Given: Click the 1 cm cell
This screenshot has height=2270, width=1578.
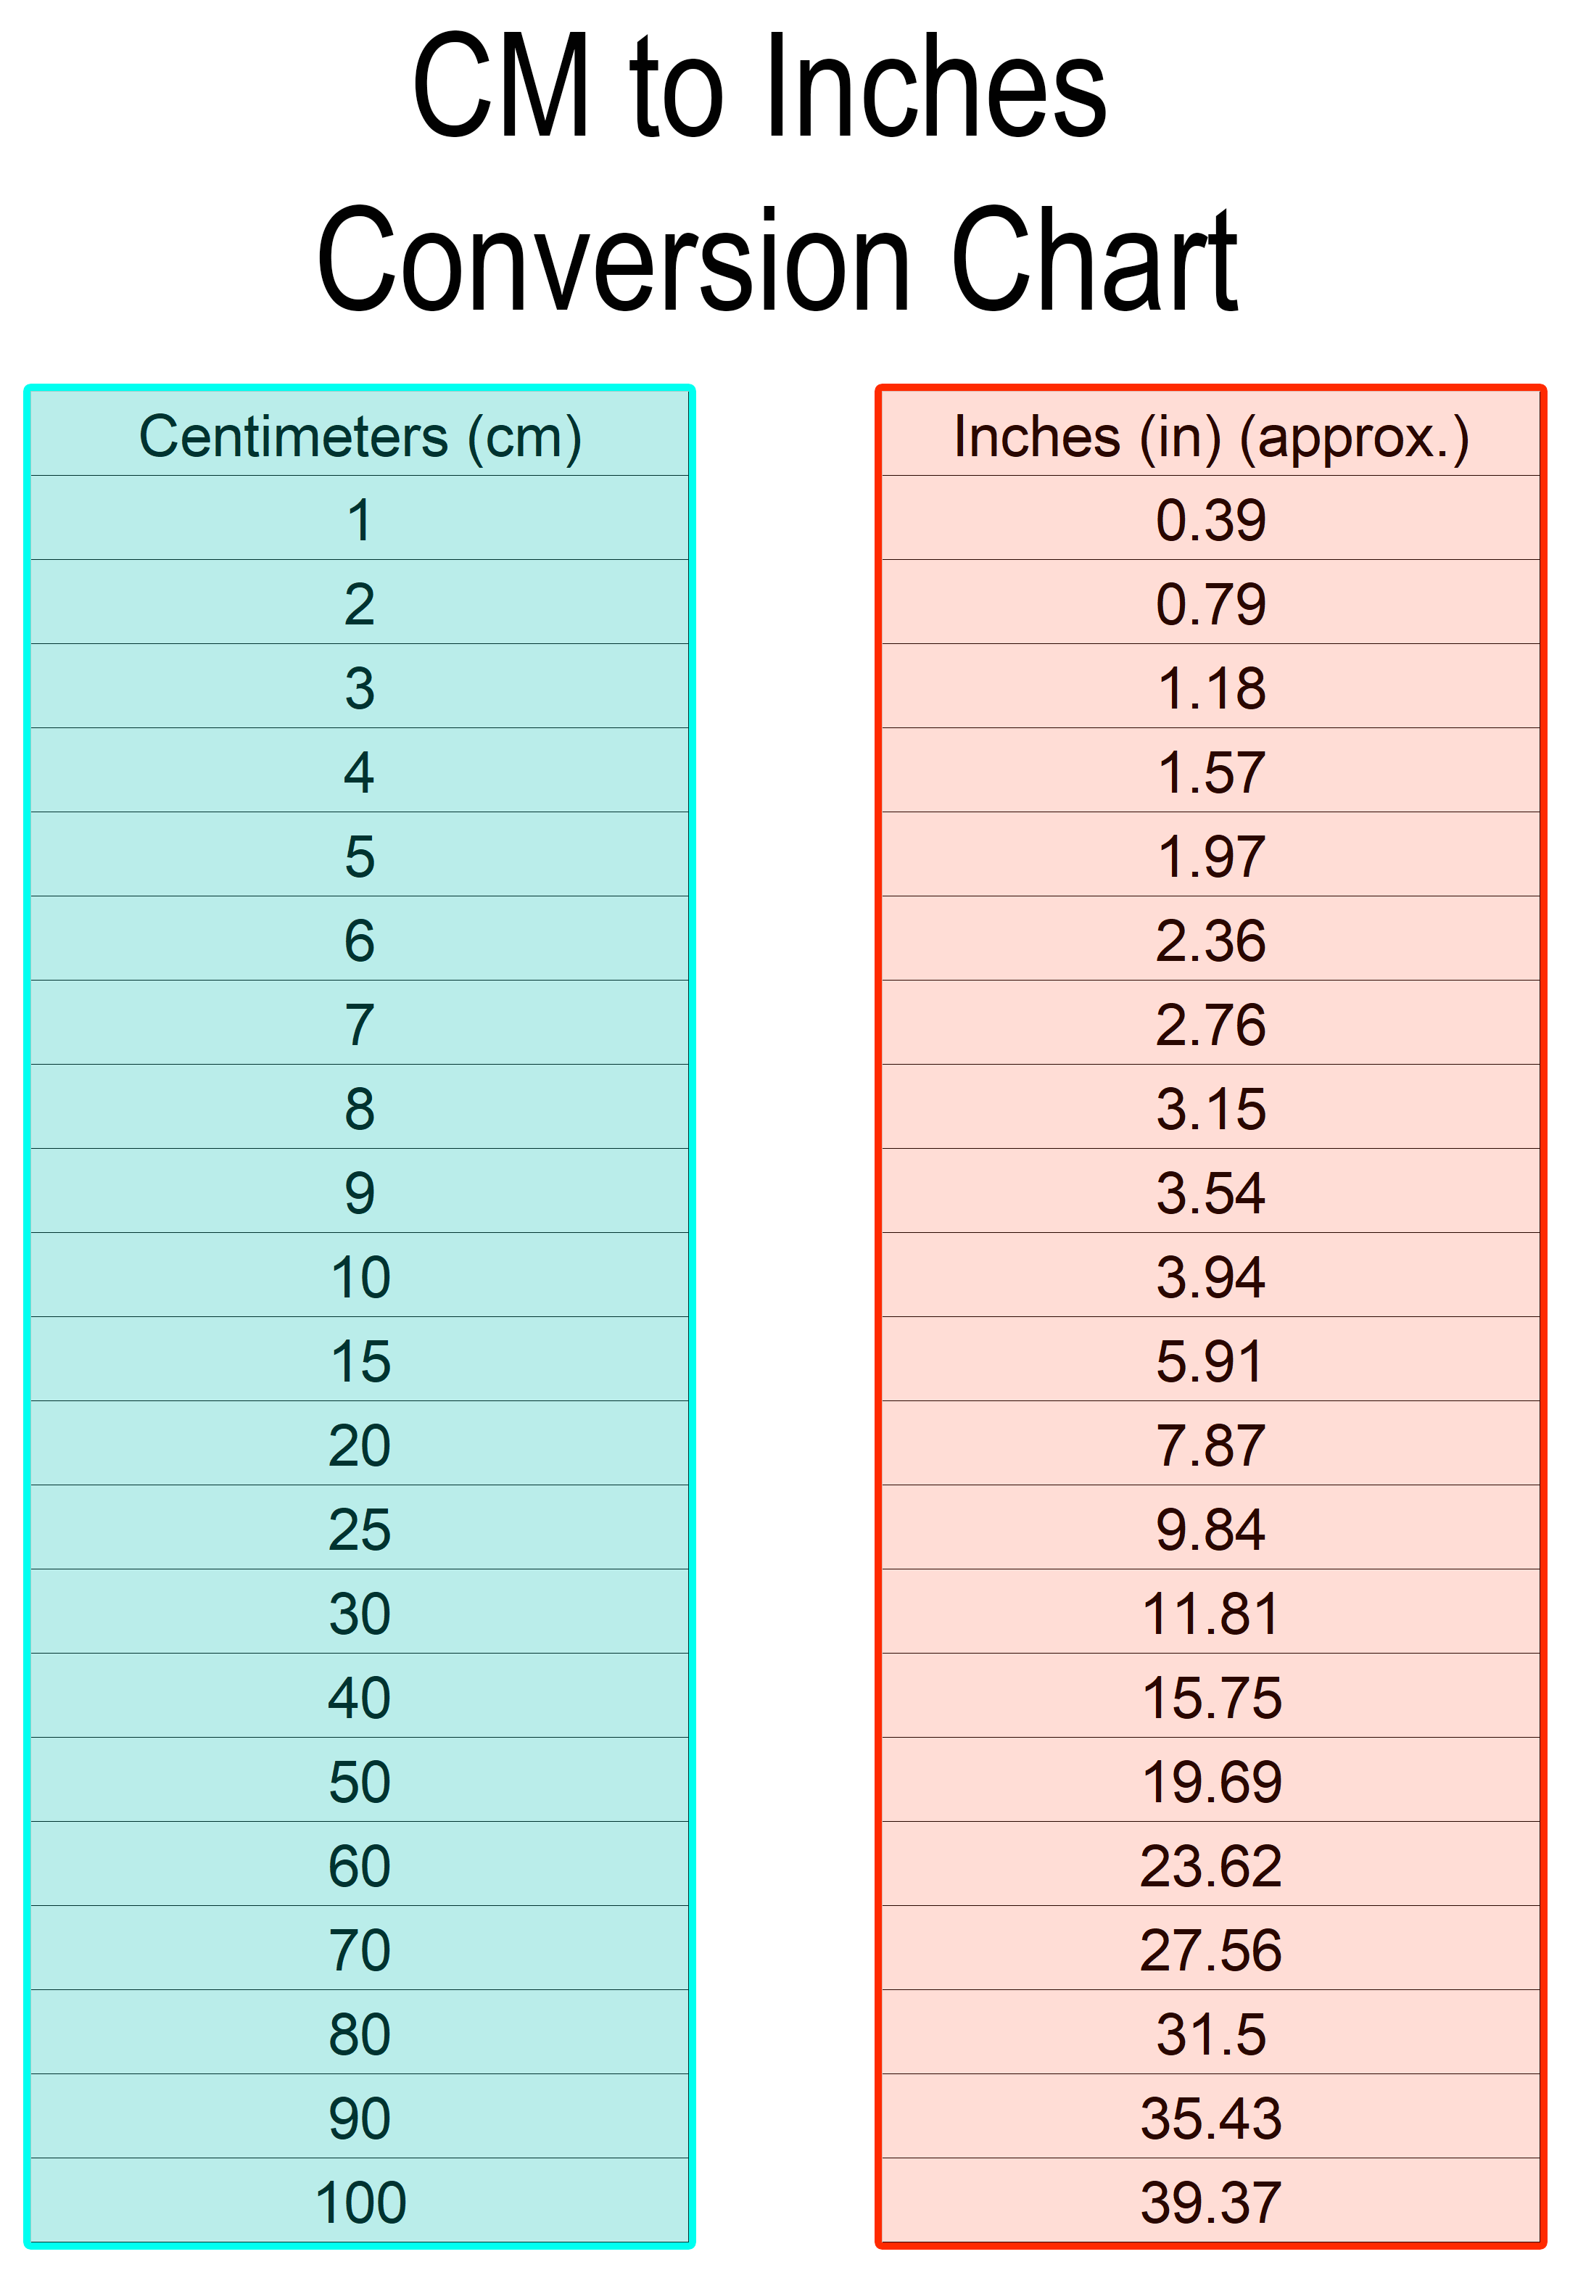Looking at the screenshot, I should coord(360,520).
